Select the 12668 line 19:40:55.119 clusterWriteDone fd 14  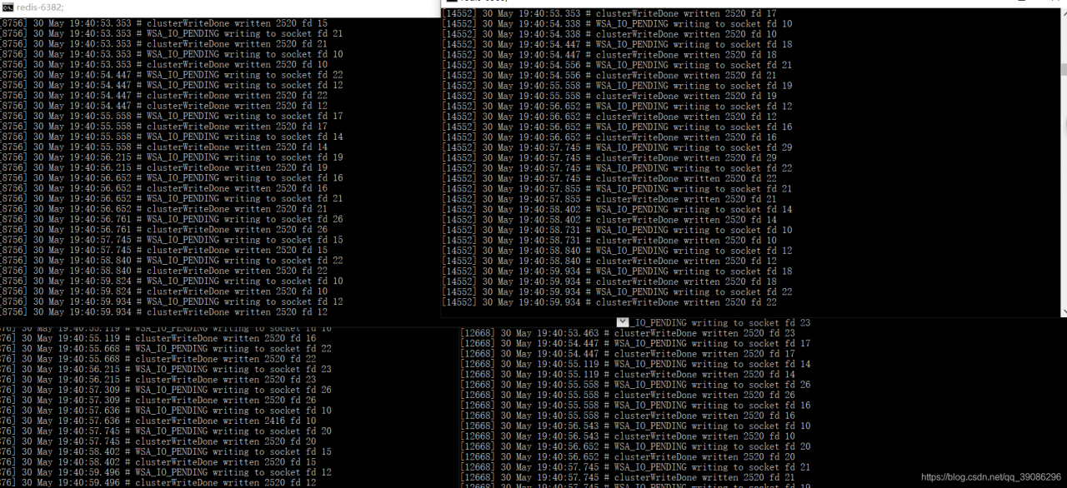click(x=628, y=374)
